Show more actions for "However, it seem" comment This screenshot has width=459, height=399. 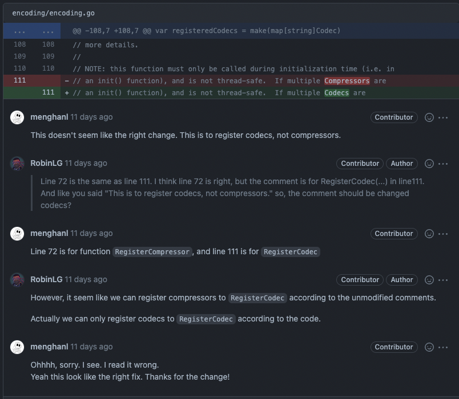[x=443, y=280]
